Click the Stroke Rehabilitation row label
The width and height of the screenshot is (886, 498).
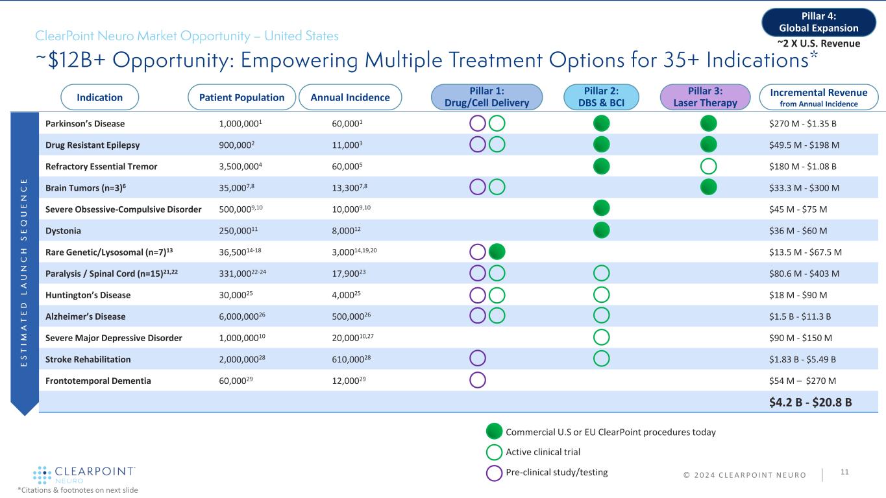88,359
